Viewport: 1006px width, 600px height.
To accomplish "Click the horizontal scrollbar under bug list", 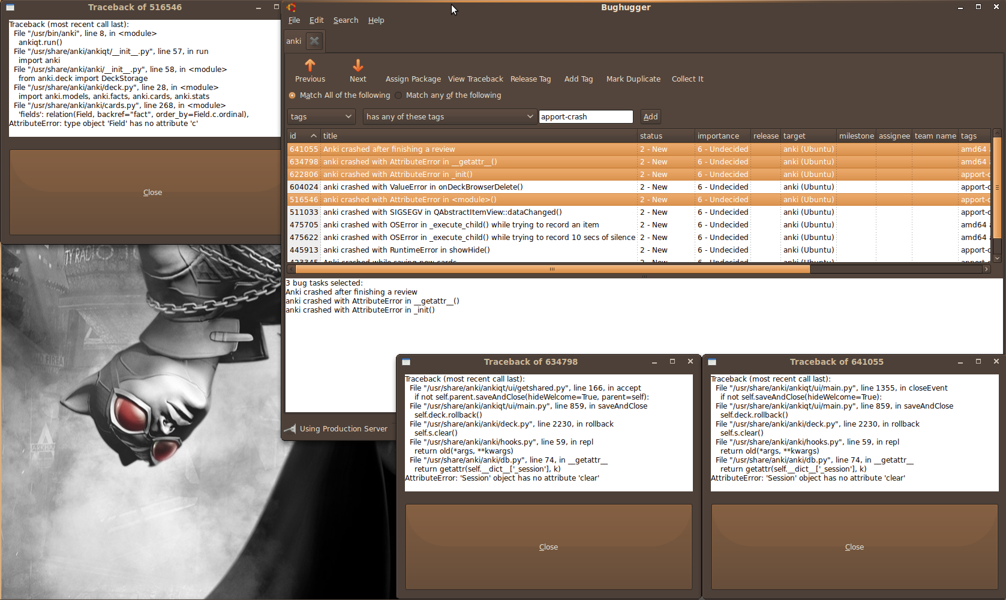I will point(551,269).
